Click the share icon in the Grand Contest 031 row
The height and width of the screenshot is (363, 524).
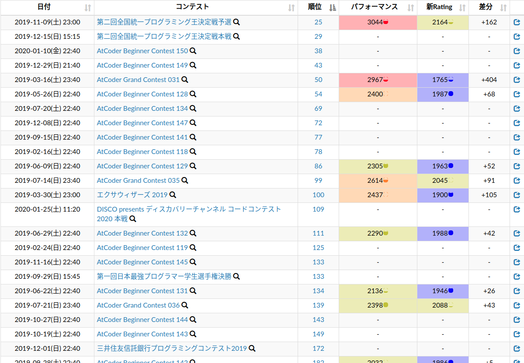517,80
